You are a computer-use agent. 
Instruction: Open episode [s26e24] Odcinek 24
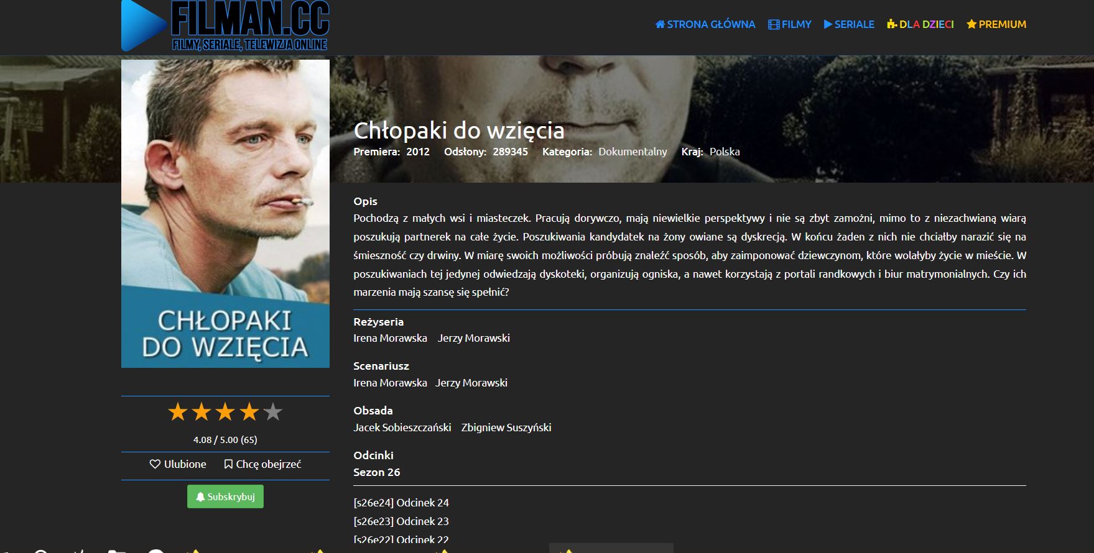tap(401, 503)
